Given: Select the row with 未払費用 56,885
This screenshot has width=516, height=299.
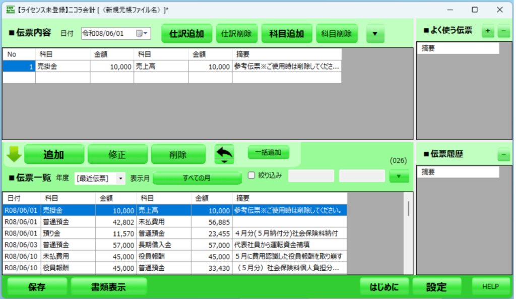Looking at the screenshot, I should pos(175,222).
